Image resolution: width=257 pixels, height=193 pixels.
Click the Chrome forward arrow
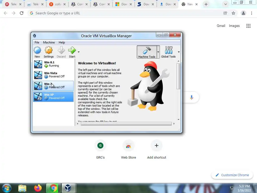click(14, 13)
